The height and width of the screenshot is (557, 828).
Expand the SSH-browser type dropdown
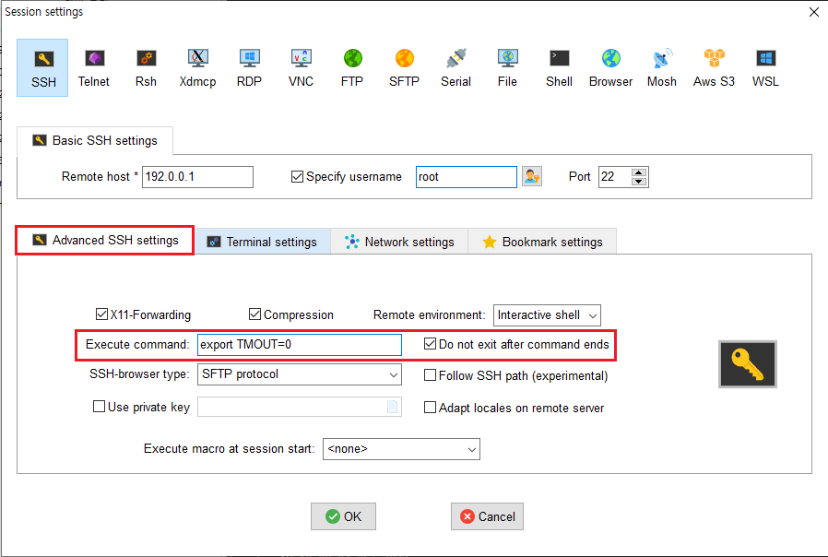point(300,374)
